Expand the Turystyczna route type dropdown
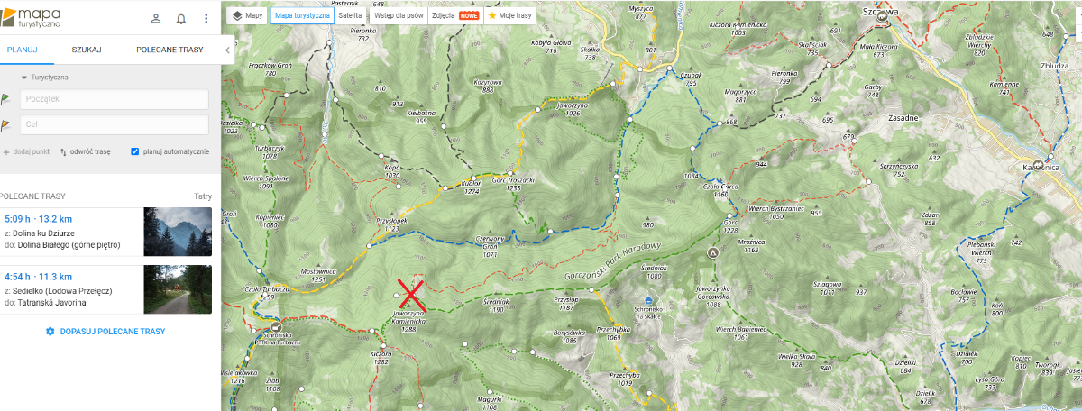Image resolution: width=1082 pixels, height=411 pixels. pos(45,78)
